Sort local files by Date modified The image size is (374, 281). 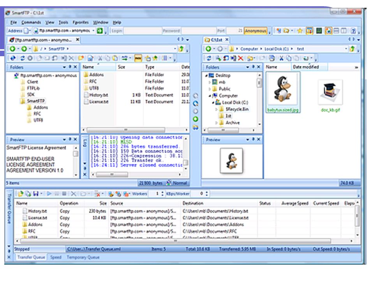(309, 67)
